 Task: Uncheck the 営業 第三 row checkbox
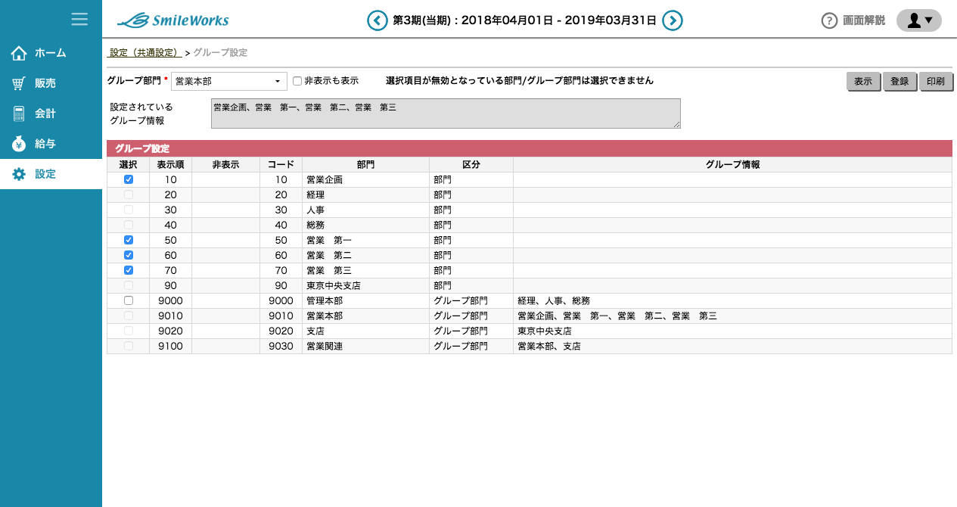tap(129, 270)
